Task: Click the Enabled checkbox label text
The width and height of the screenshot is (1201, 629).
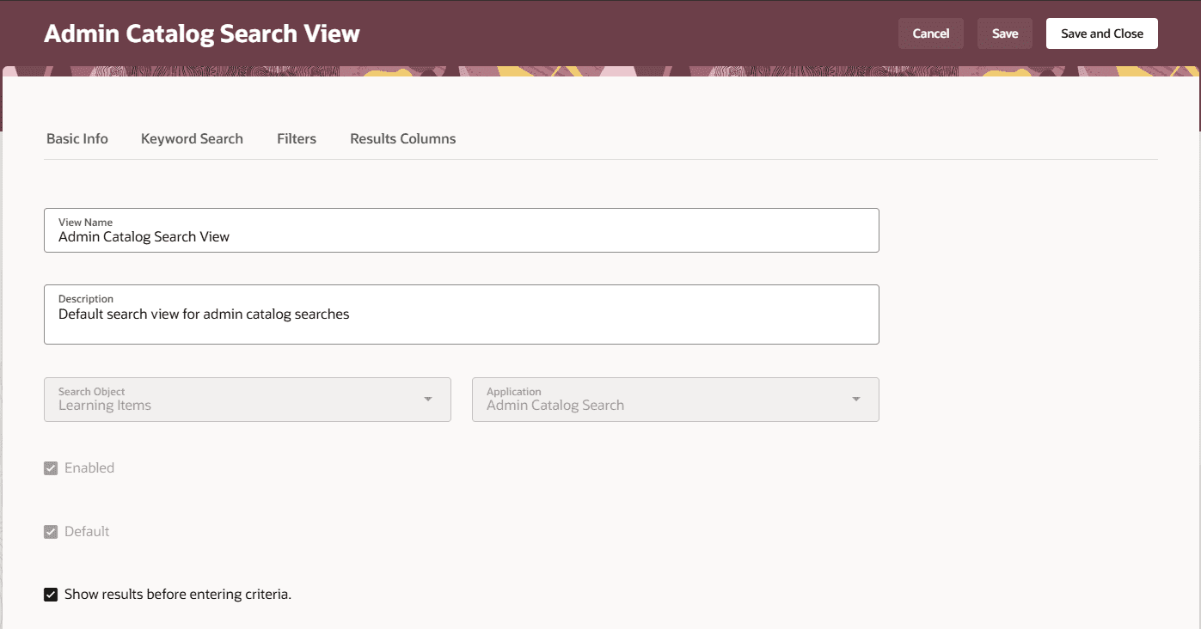Action: click(x=89, y=468)
